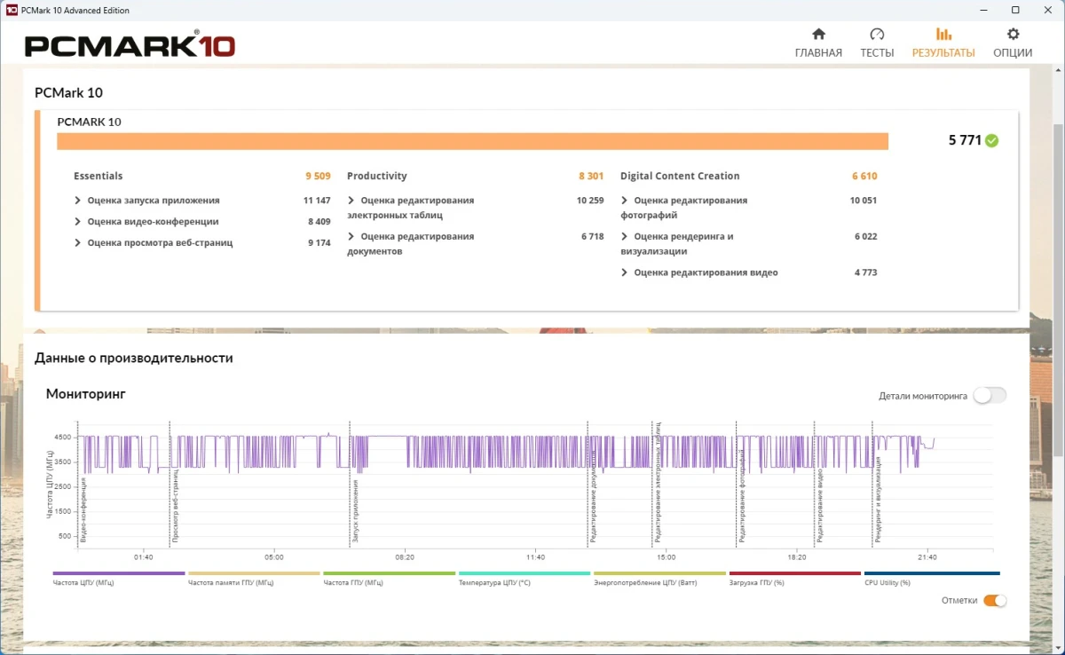This screenshot has width=1065, height=655.
Task: Click the value 9 174
Action: tap(319, 243)
